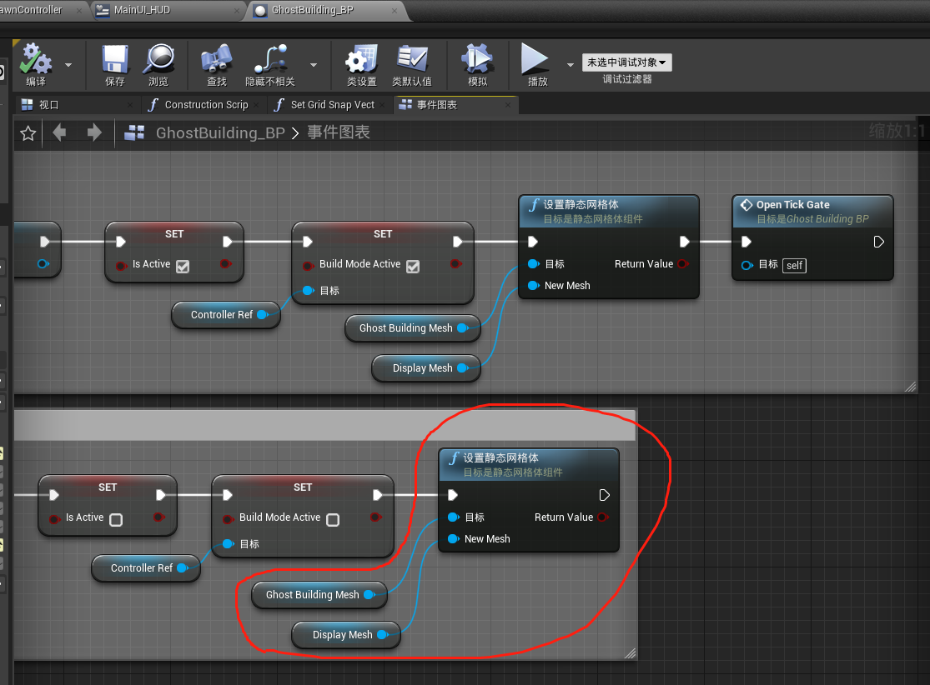The width and height of the screenshot is (930, 685).
Task: Open the debug object dropdown 未选中调试对象
Action: pos(627,62)
